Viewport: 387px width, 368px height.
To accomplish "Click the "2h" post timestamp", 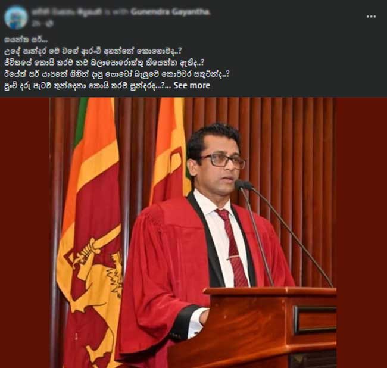I will [35, 23].
